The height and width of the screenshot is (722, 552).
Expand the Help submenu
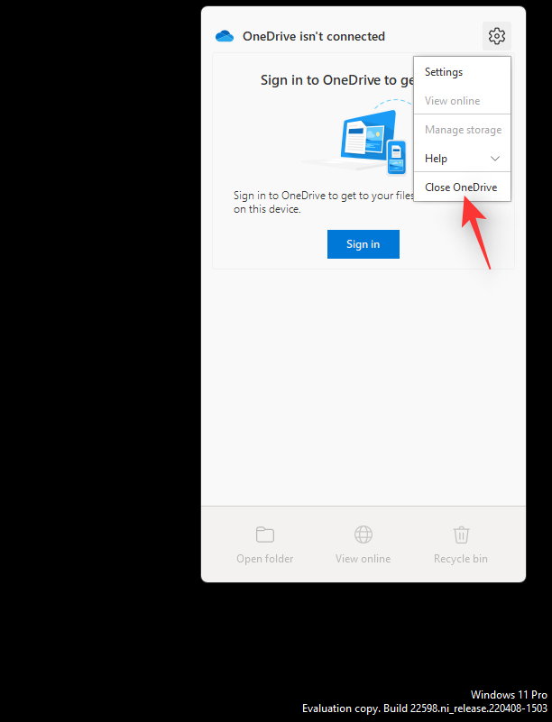click(462, 159)
